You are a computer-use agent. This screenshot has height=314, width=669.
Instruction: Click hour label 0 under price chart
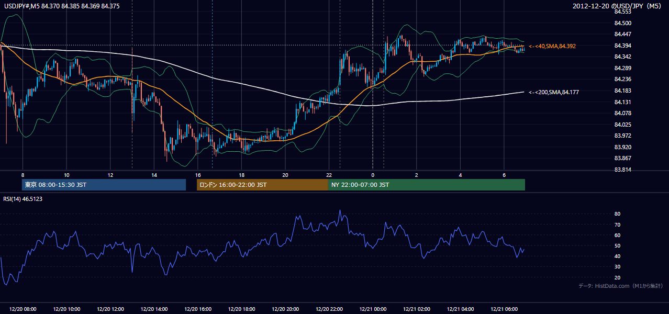coord(373,175)
